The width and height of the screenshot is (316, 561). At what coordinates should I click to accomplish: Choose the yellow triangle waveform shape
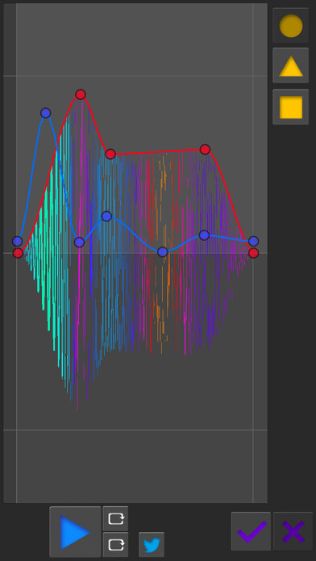click(x=290, y=65)
